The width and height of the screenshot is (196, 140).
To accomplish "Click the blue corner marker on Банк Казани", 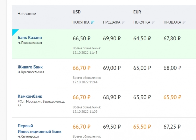I will click(15, 32).
